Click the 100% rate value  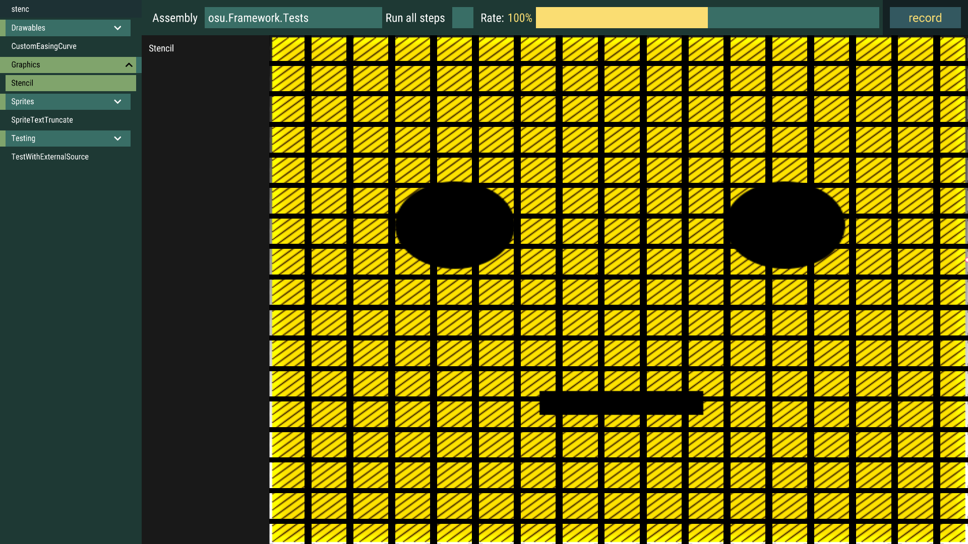pyautogui.click(x=520, y=18)
